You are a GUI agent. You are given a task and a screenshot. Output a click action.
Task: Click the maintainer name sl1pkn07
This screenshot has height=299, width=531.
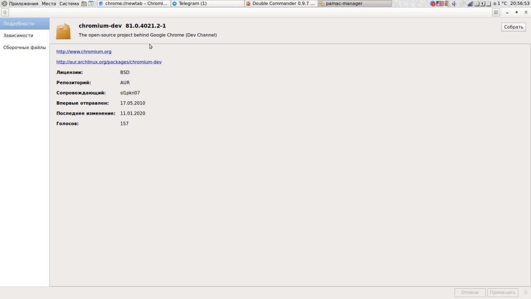(130, 93)
